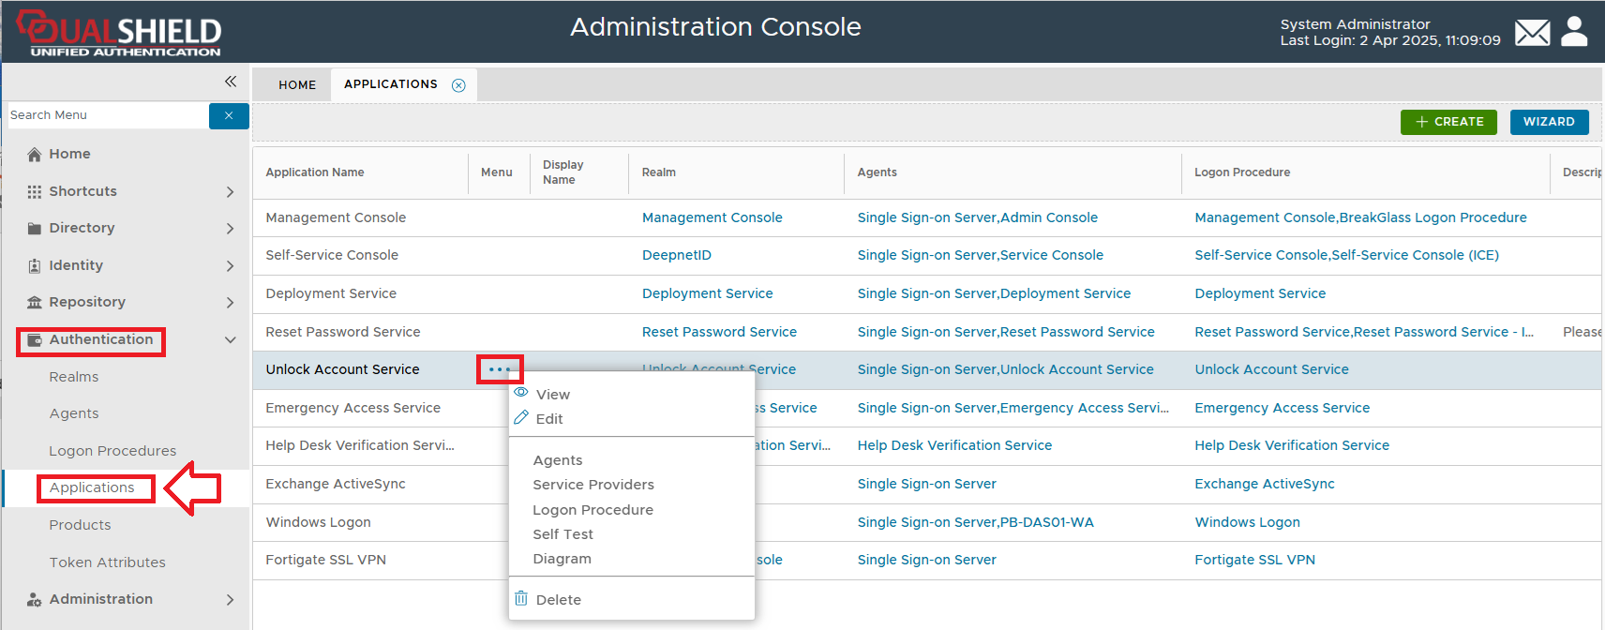Expand the Administration menu section
Viewport: 1605px width, 630px height.
click(231, 600)
